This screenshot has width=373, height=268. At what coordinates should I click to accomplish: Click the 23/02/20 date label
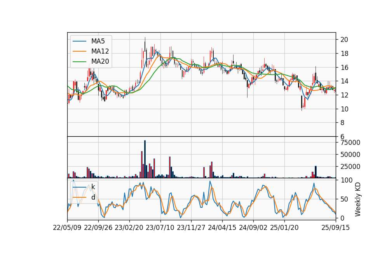click(x=129, y=228)
